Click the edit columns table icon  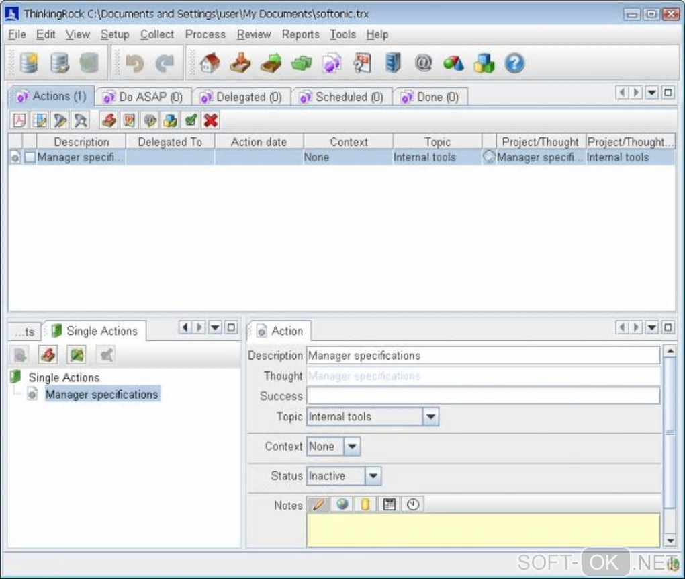(x=40, y=120)
